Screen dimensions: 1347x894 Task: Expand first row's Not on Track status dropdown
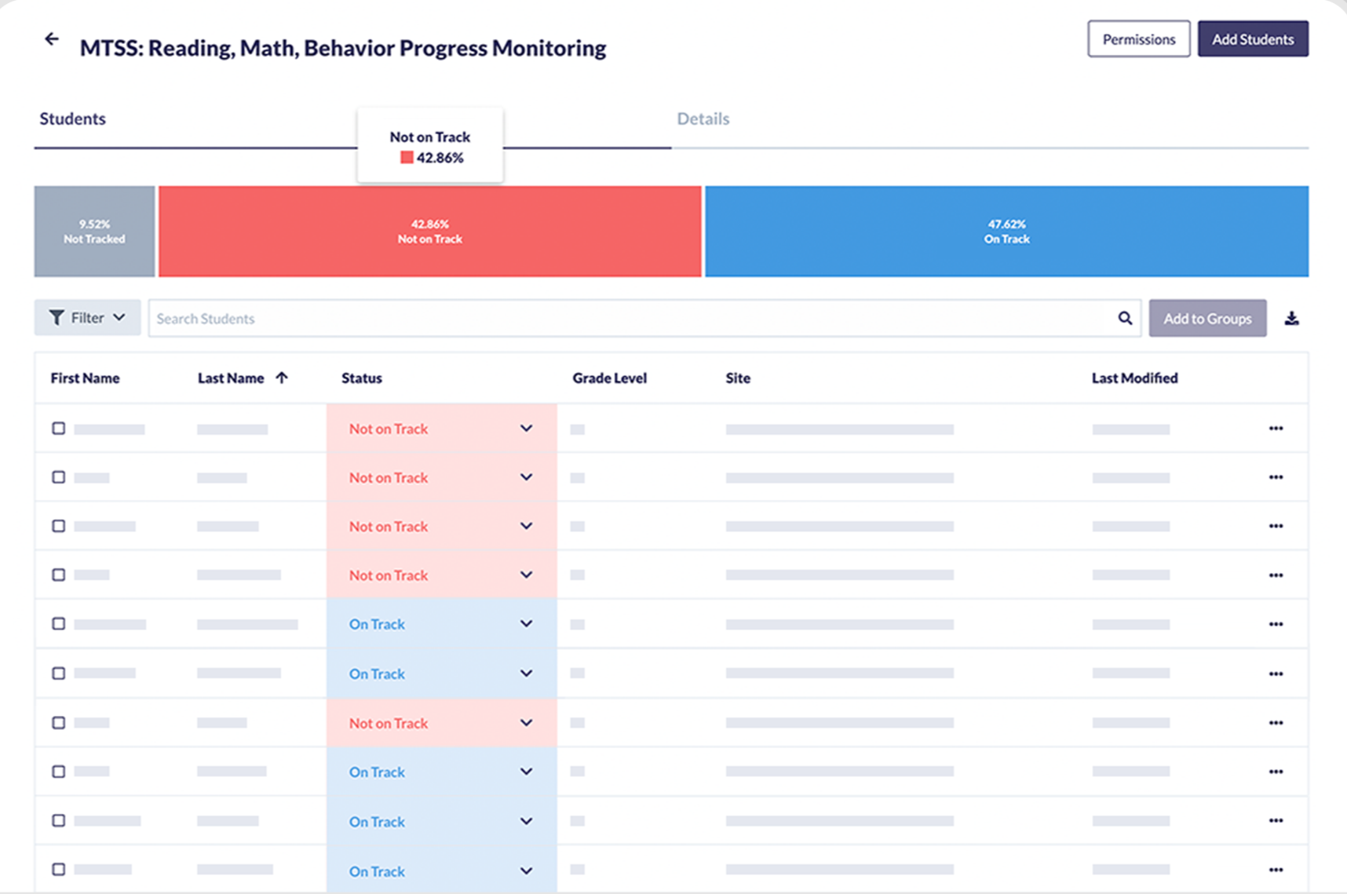click(526, 429)
